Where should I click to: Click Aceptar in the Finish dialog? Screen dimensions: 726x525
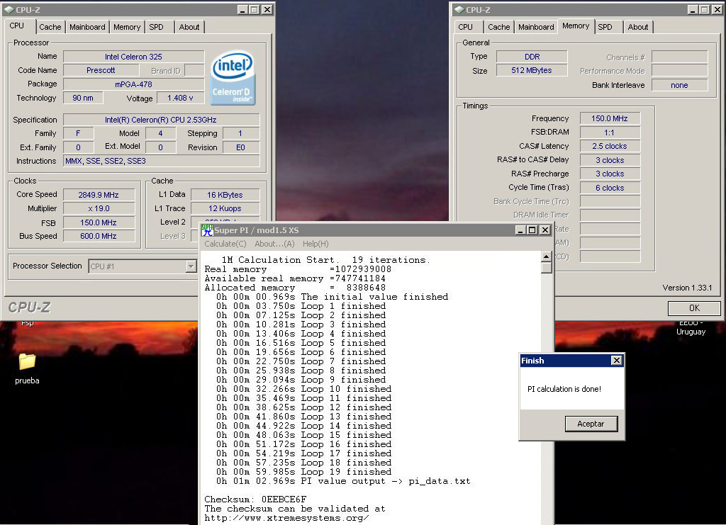pos(591,424)
